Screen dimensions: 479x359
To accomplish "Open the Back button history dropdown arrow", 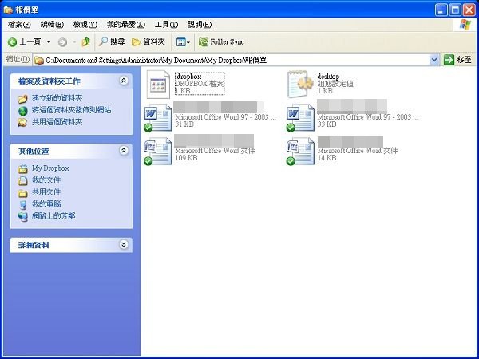I will (x=49, y=41).
